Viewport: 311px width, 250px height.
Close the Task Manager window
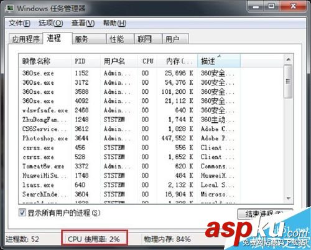(x=293, y=6)
